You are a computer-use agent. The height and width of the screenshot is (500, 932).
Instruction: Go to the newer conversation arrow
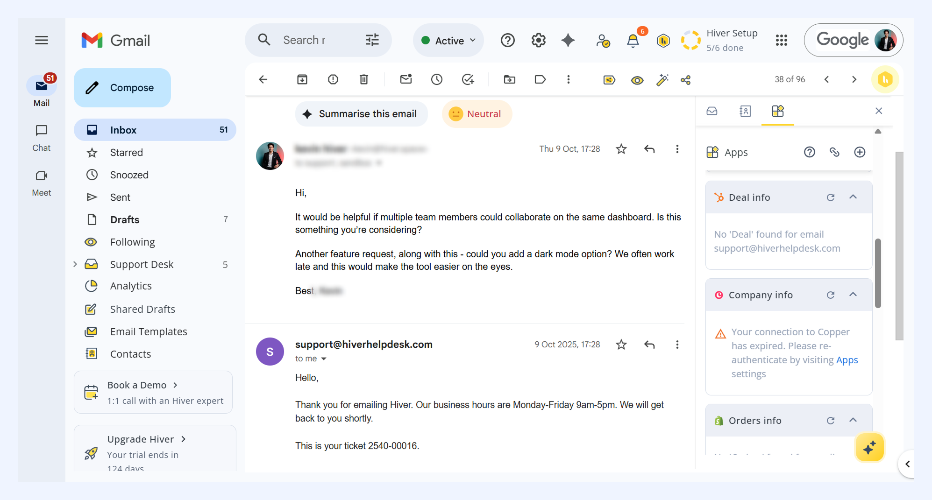(826, 79)
